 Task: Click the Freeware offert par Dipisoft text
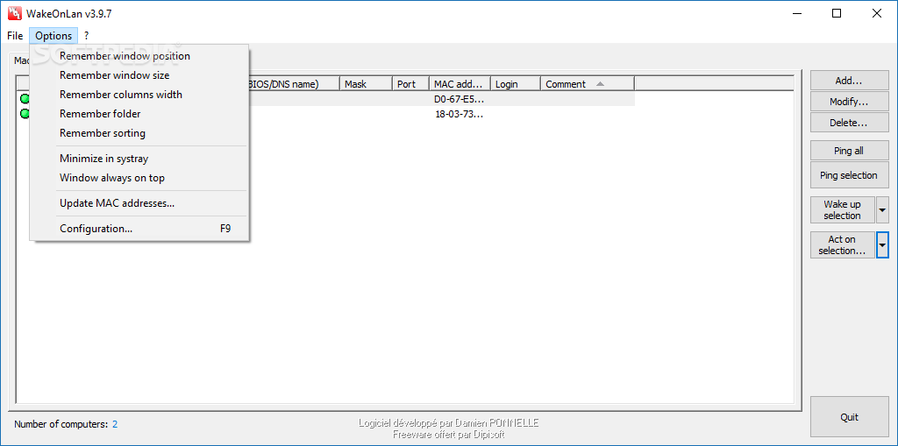(448, 435)
